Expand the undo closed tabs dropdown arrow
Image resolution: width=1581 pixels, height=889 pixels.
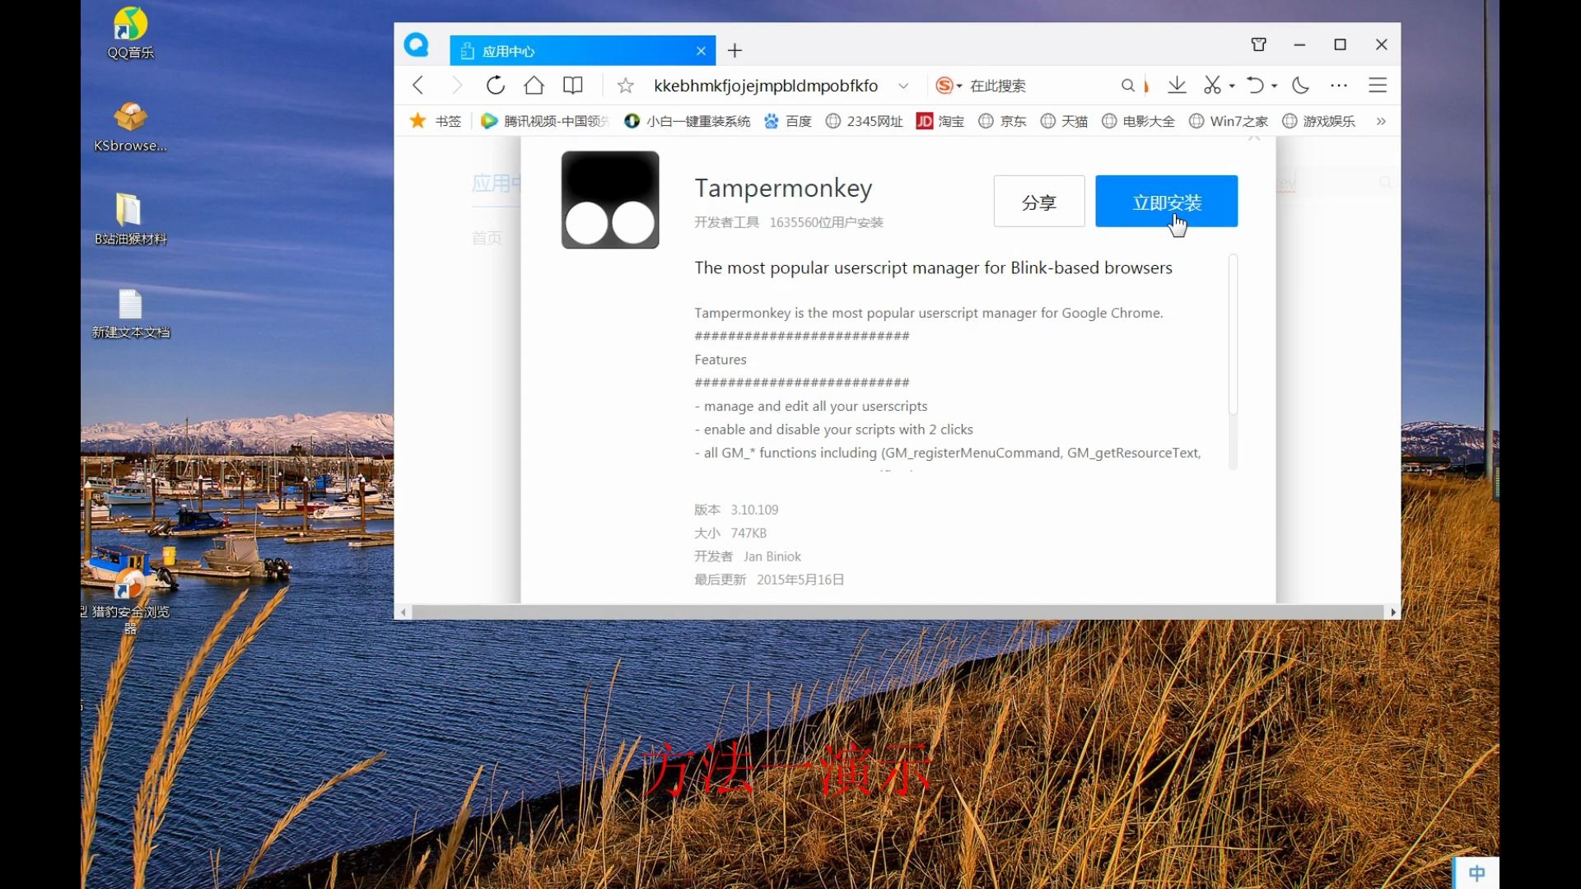[1274, 86]
